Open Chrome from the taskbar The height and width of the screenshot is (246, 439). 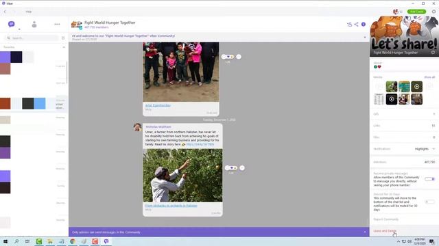(x=73, y=241)
